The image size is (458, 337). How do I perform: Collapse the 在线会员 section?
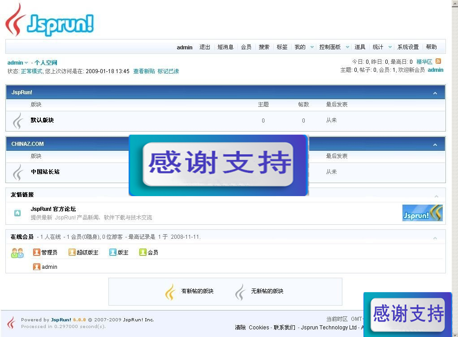435,238
